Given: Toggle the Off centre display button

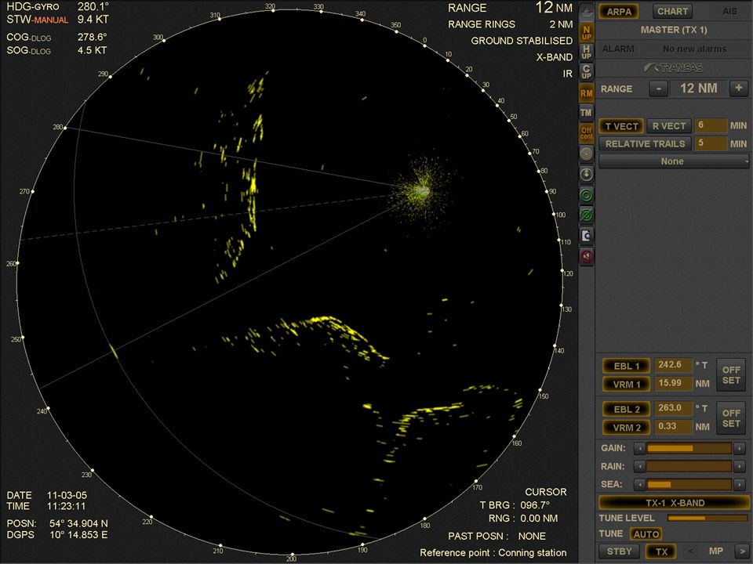Looking at the screenshot, I should coord(587,133).
